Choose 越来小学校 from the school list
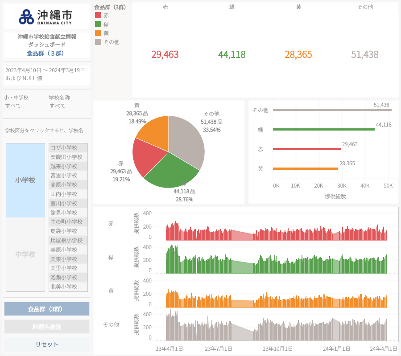The width and height of the screenshot is (401, 356). click(68, 166)
